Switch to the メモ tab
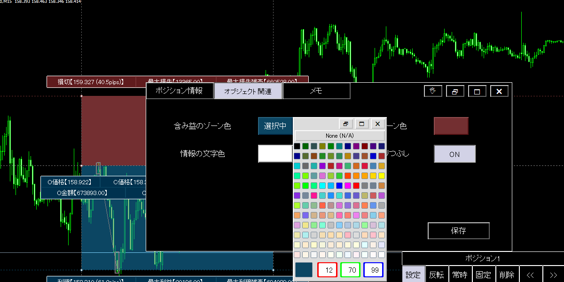 (316, 91)
